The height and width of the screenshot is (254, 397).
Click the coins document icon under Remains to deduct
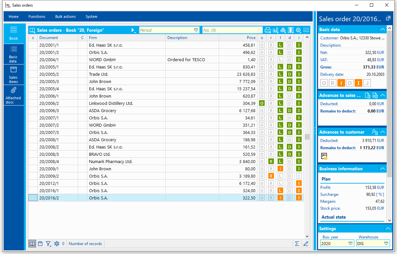[x=324, y=156]
